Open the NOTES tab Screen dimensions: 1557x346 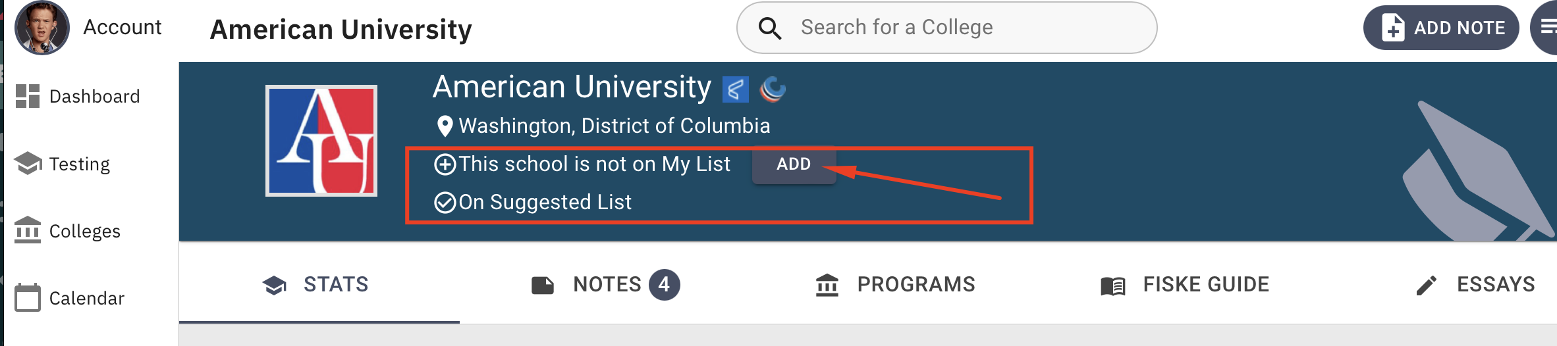tap(605, 285)
